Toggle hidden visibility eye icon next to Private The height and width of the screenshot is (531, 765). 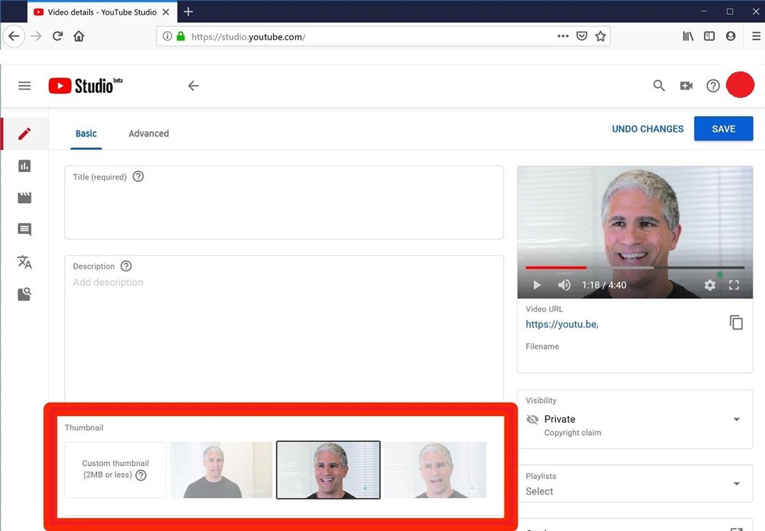532,419
